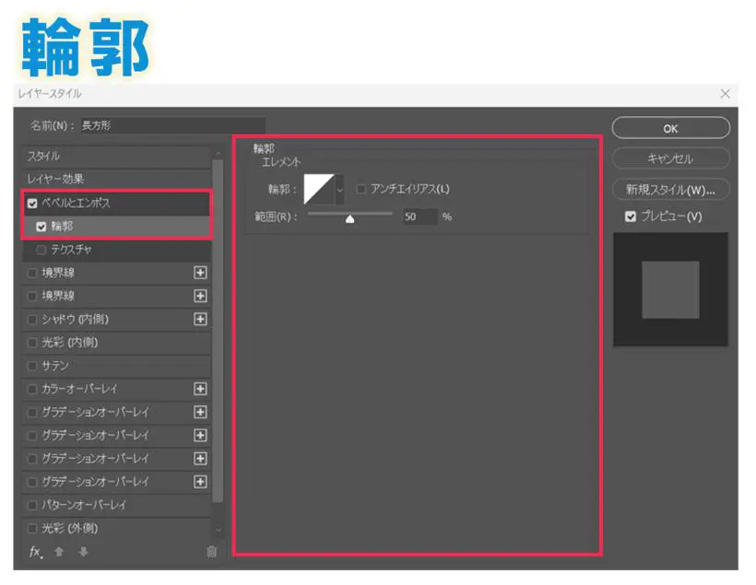Screen dimensions: 756x585
Task: Click the trash icon to delete selected effect
Action: click(212, 552)
